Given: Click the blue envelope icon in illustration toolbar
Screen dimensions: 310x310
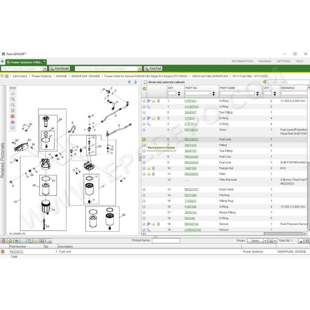Looking at the screenshot, I should (x=13, y=128).
